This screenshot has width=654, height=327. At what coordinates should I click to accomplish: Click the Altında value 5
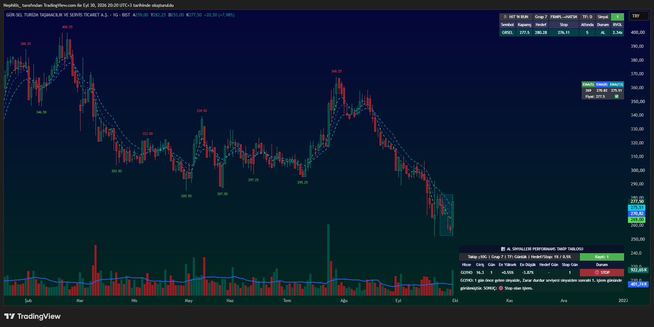point(586,32)
